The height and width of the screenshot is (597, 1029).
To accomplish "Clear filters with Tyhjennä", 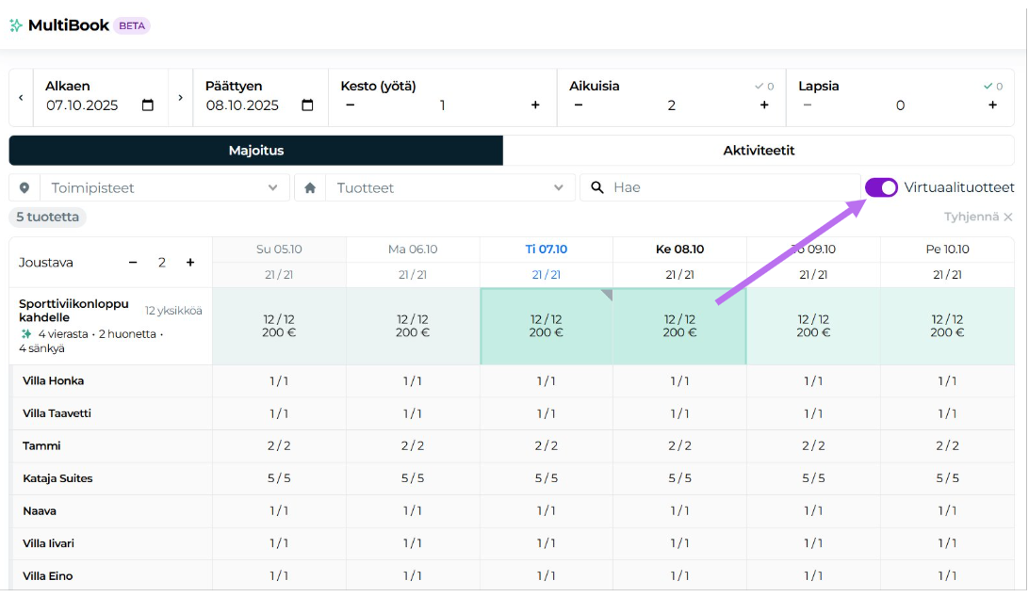I will click(x=978, y=217).
